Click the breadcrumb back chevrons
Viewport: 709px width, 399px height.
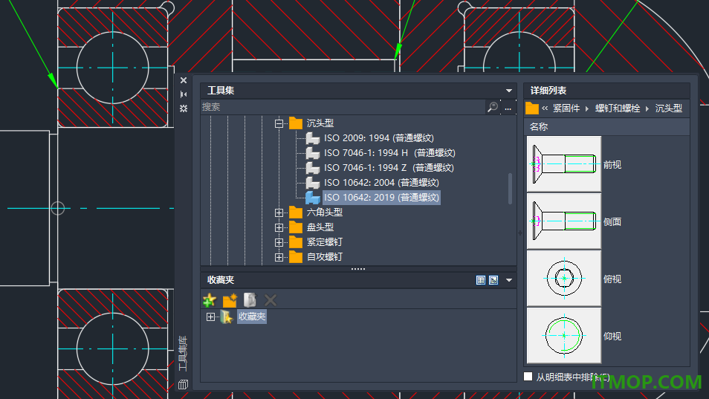click(545, 108)
